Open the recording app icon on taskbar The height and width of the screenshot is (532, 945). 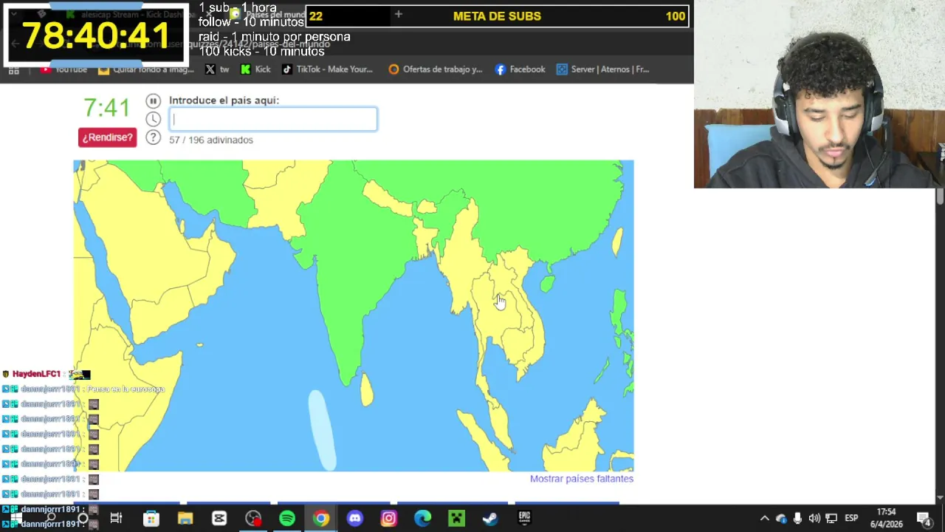pyautogui.click(x=253, y=519)
